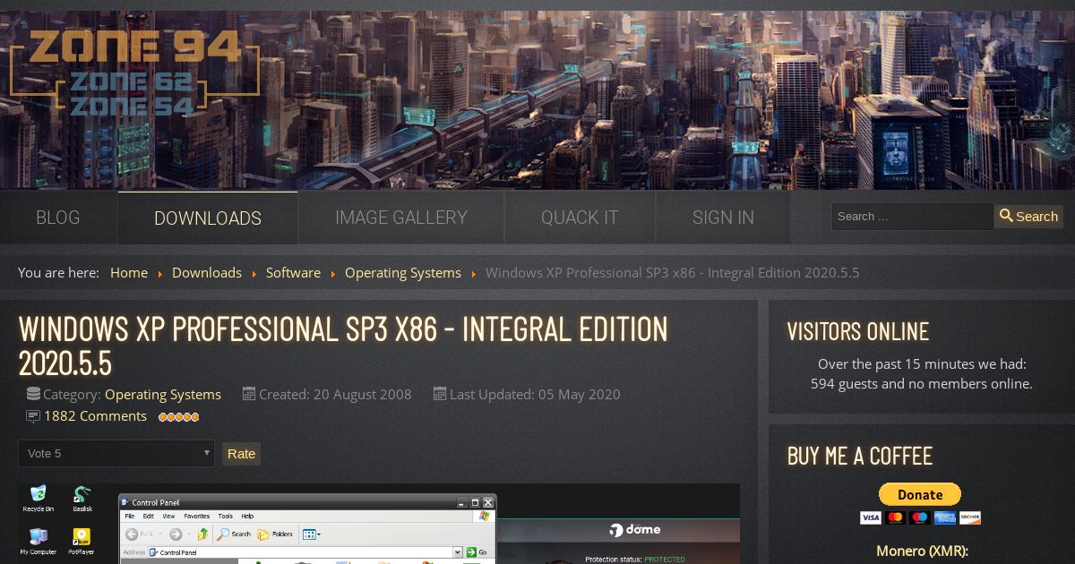This screenshot has height=564, width=1075.
Task: Click the 'You are here:' label
Action: pyautogui.click(x=58, y=273)
